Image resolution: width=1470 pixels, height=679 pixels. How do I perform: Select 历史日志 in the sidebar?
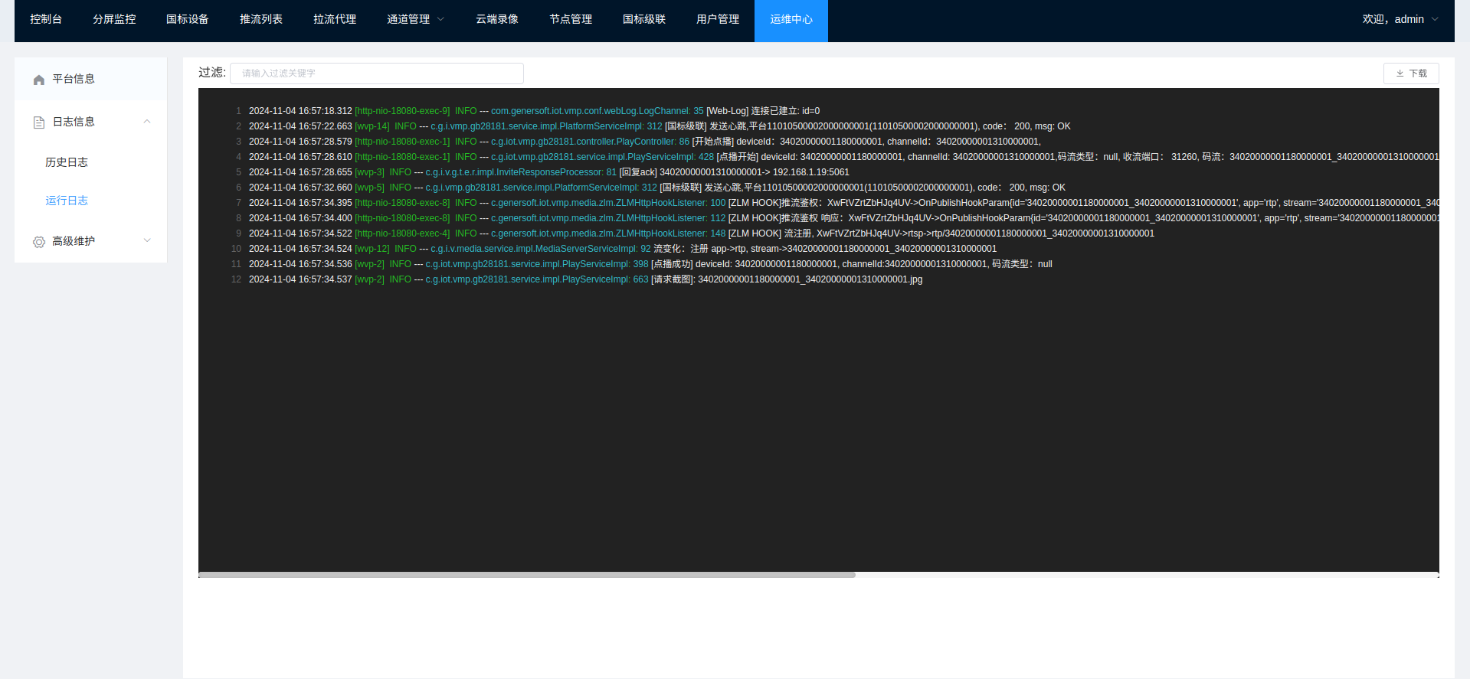click(x=67, y=162)
